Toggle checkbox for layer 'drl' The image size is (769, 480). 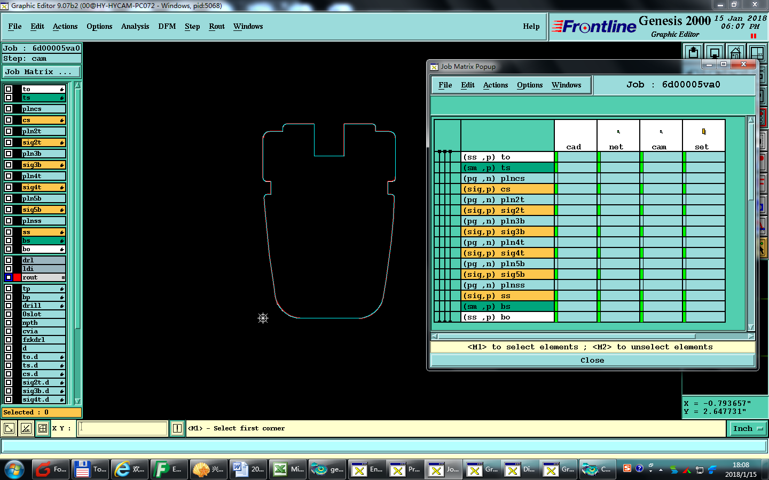9,260
